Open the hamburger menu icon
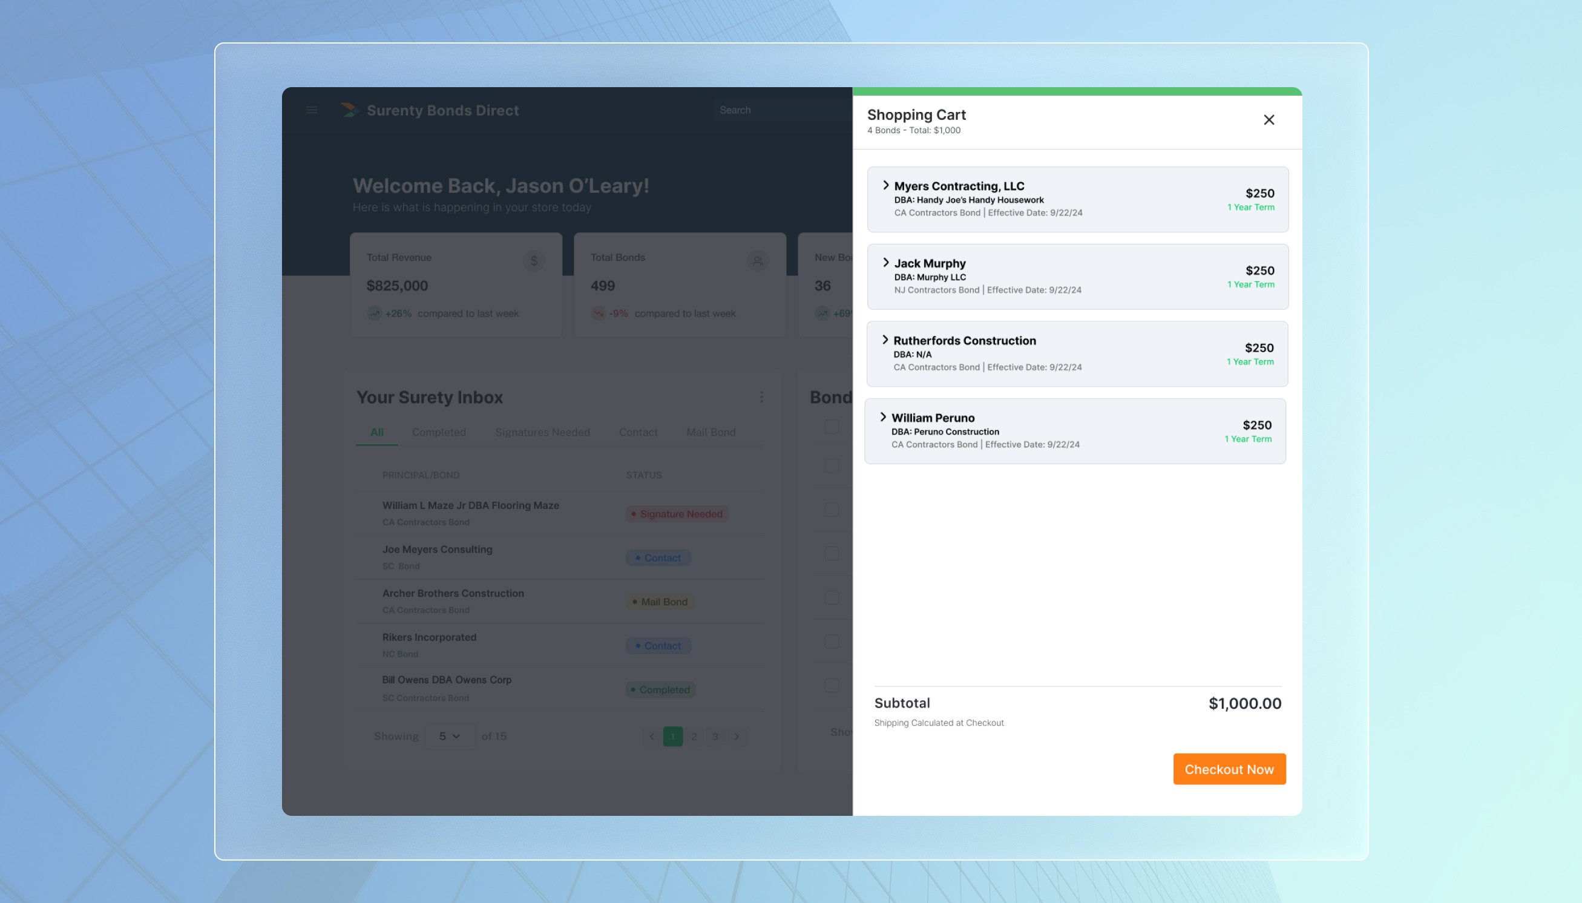 click(x=311, y=110)
